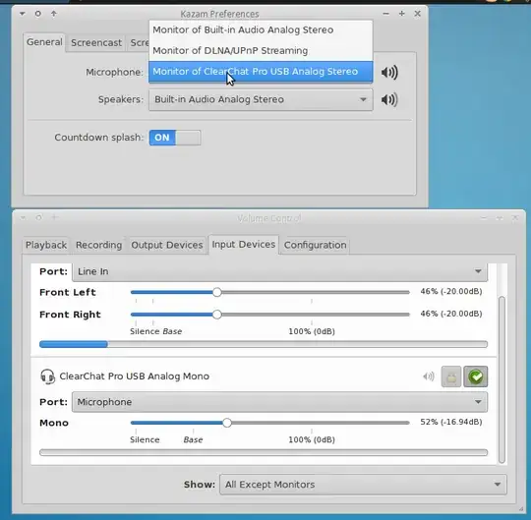Click the Front Right channel label
This screenshot has height=520, width=531.
(x=70, y=315)
